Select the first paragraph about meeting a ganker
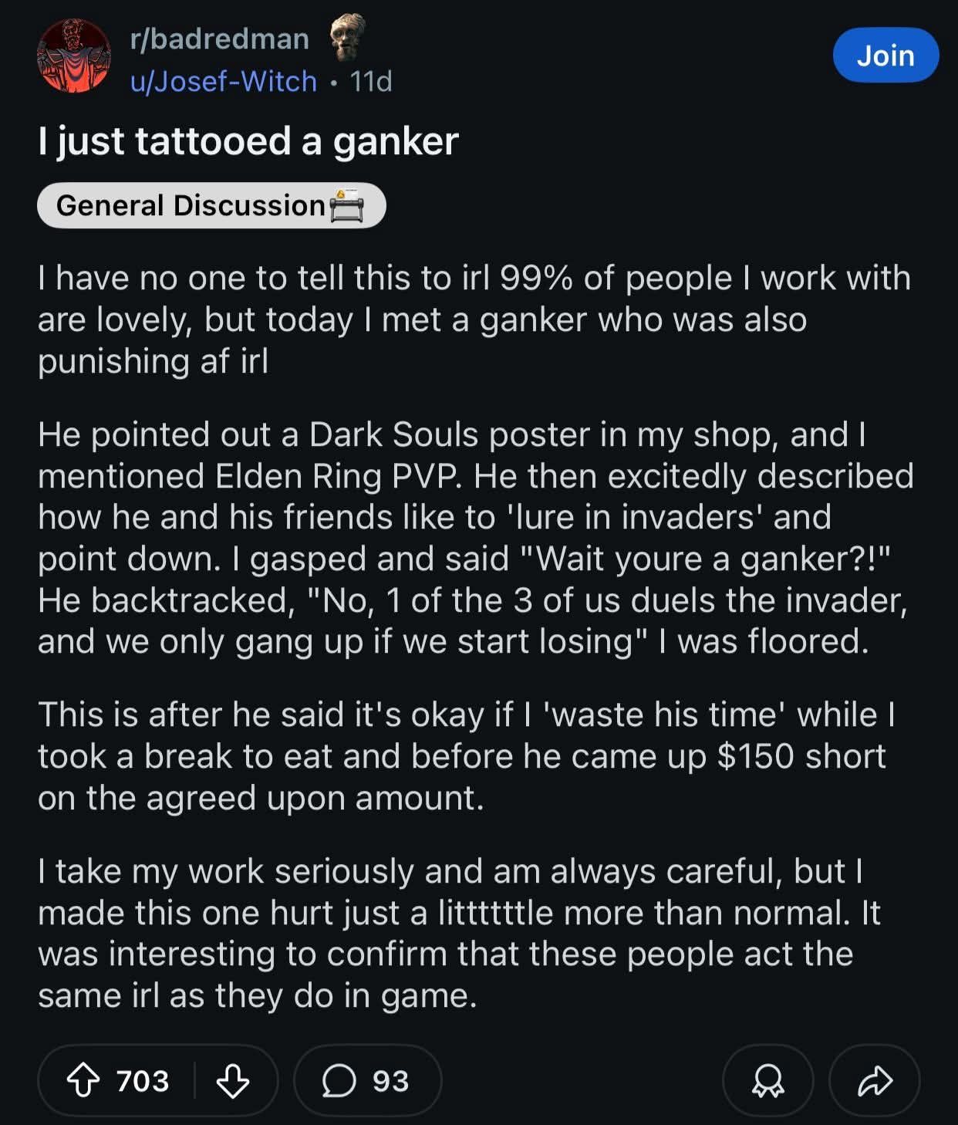This screenshot has width=958, height=1125. [474, 319]
